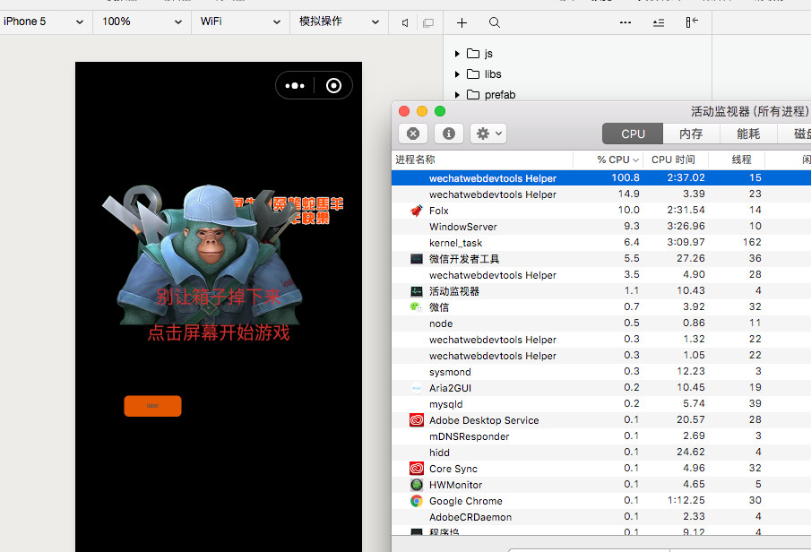
Task: Click Adobe Desktop Service icon
Action: (x=417, y=420)
